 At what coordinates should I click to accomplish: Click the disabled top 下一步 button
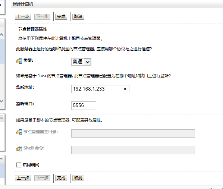click(x=42, y=17)
